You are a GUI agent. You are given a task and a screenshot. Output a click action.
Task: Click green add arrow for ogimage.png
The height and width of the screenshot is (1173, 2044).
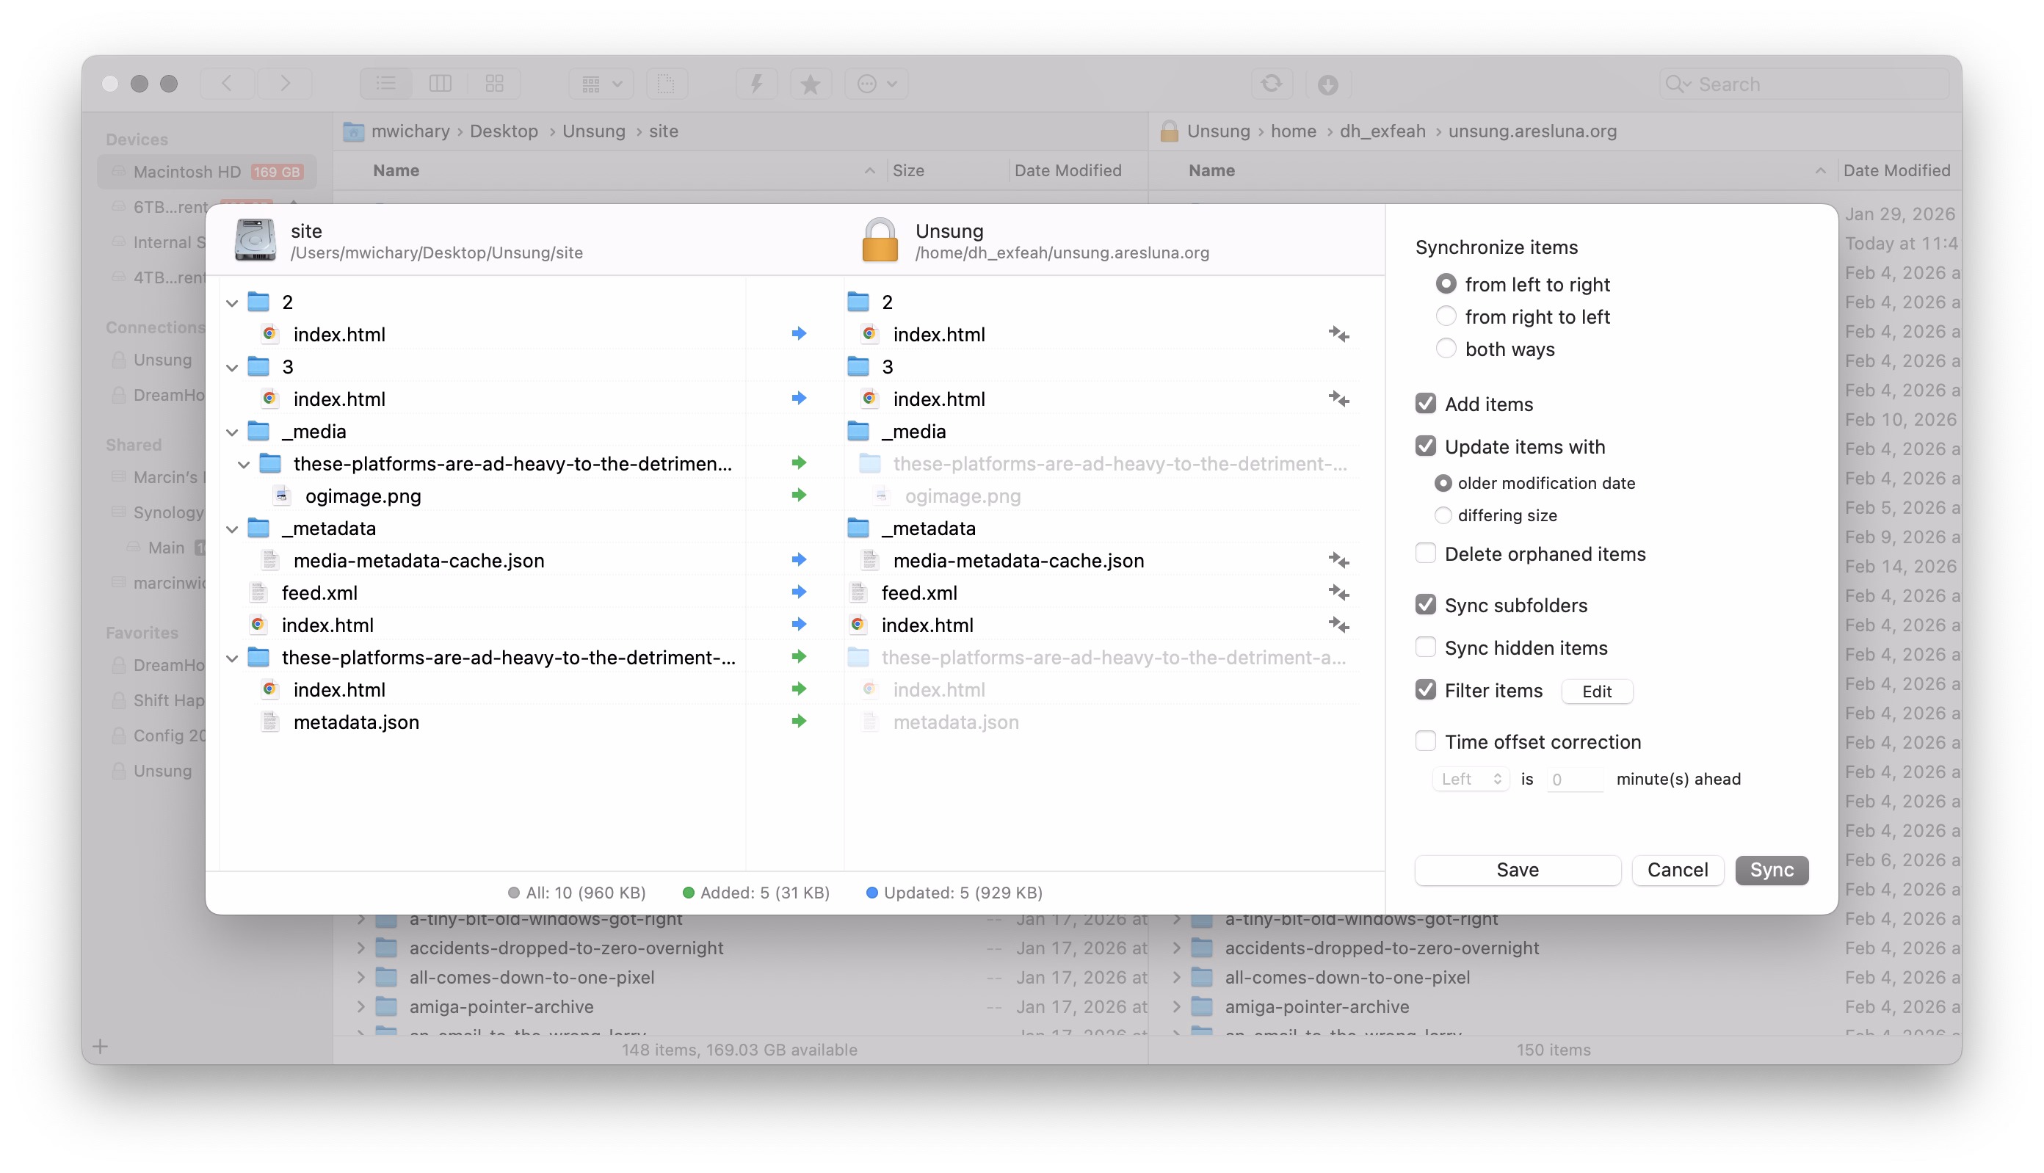point(798,495)
